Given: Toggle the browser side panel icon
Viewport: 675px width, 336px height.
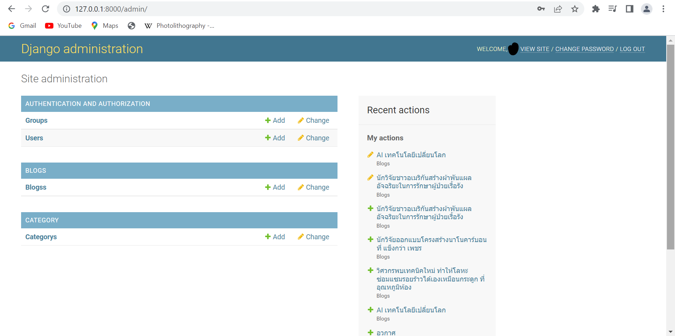Looking at the screenshot, I should pyautogui.click(x=630, y=9).
